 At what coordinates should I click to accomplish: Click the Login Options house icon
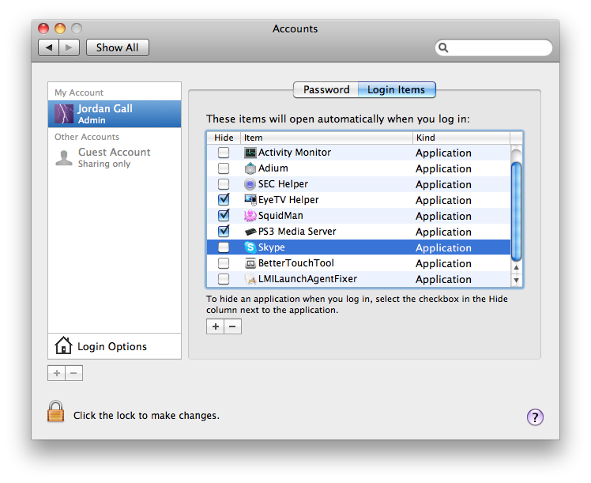point(63,345)
